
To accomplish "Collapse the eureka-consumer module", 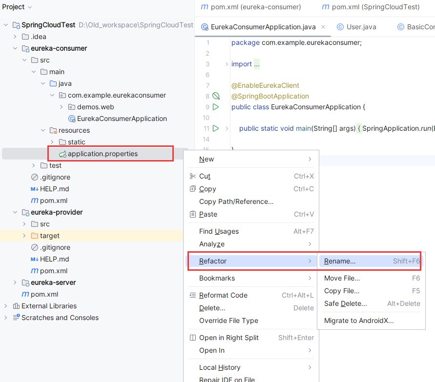I will (15, 48).
